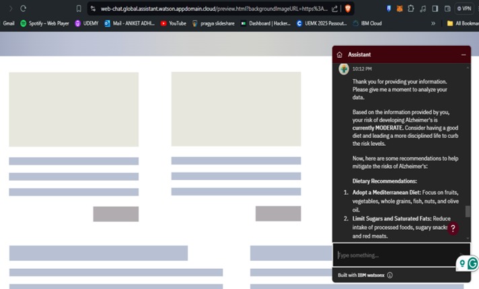Image resolution: width=479 pixels, height=289 pixels.
Task: Click the green lightbulb Grammarly suggestion icon
Action: (x=462, y=263)
